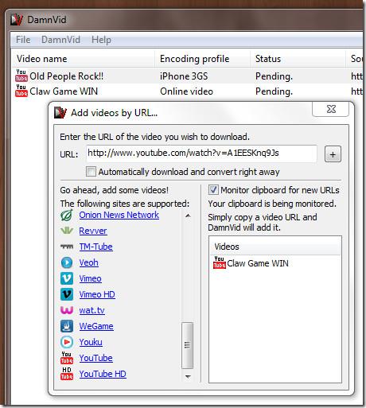This screenshot has width=366, height=408.
Task: Click Pending status for Old People Rock!!
Action: pos(274,76)
